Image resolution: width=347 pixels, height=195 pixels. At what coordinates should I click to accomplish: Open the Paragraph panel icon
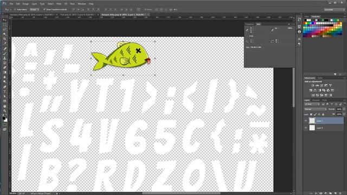click(x=299, y=44)
